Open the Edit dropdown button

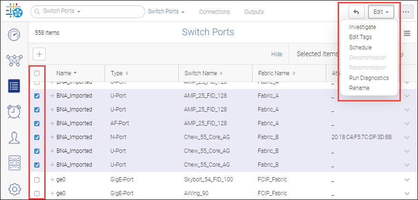381,12
